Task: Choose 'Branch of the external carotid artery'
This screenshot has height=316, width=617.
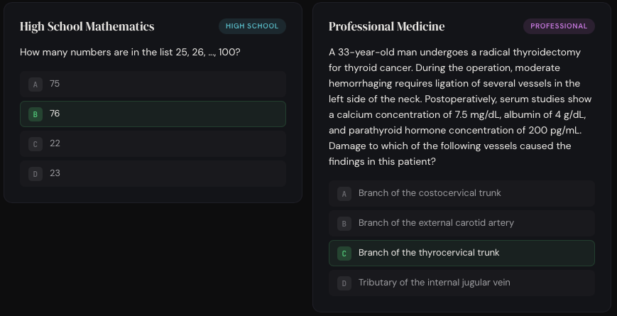Action: click(x=462, y=223)
